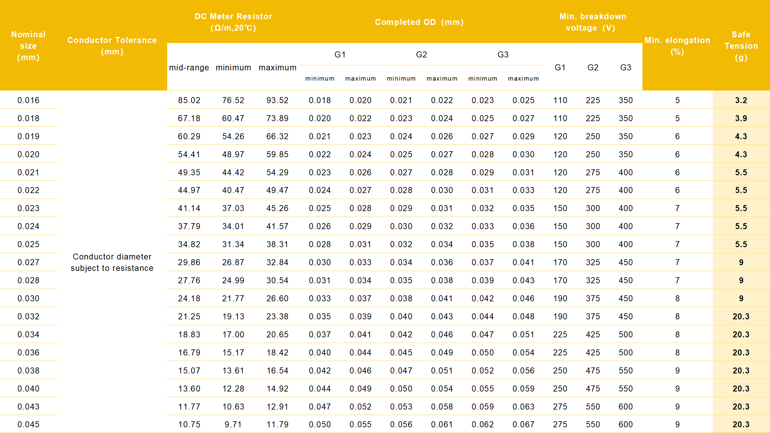The image size is (770, 433).
Task: Select nominal size cell 0.032
Action: click(x=28, y=316)
